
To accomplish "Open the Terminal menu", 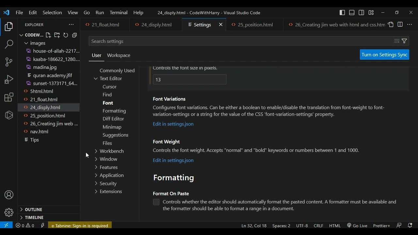I will (x=119, y=12).
